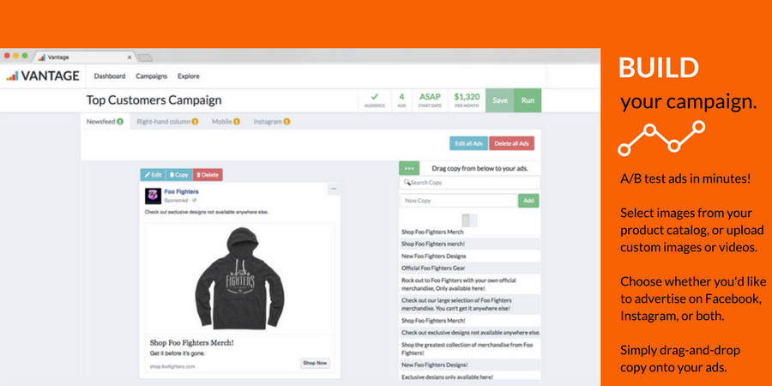
Task: Switch to the Instagram tab
Action: [272, 122]
